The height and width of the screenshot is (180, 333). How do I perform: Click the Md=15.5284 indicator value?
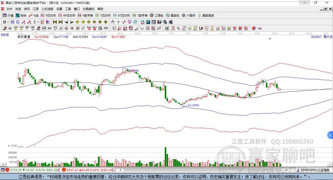80,37
